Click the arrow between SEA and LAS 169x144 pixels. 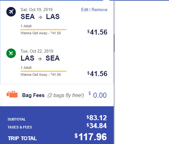click(40, 17)
